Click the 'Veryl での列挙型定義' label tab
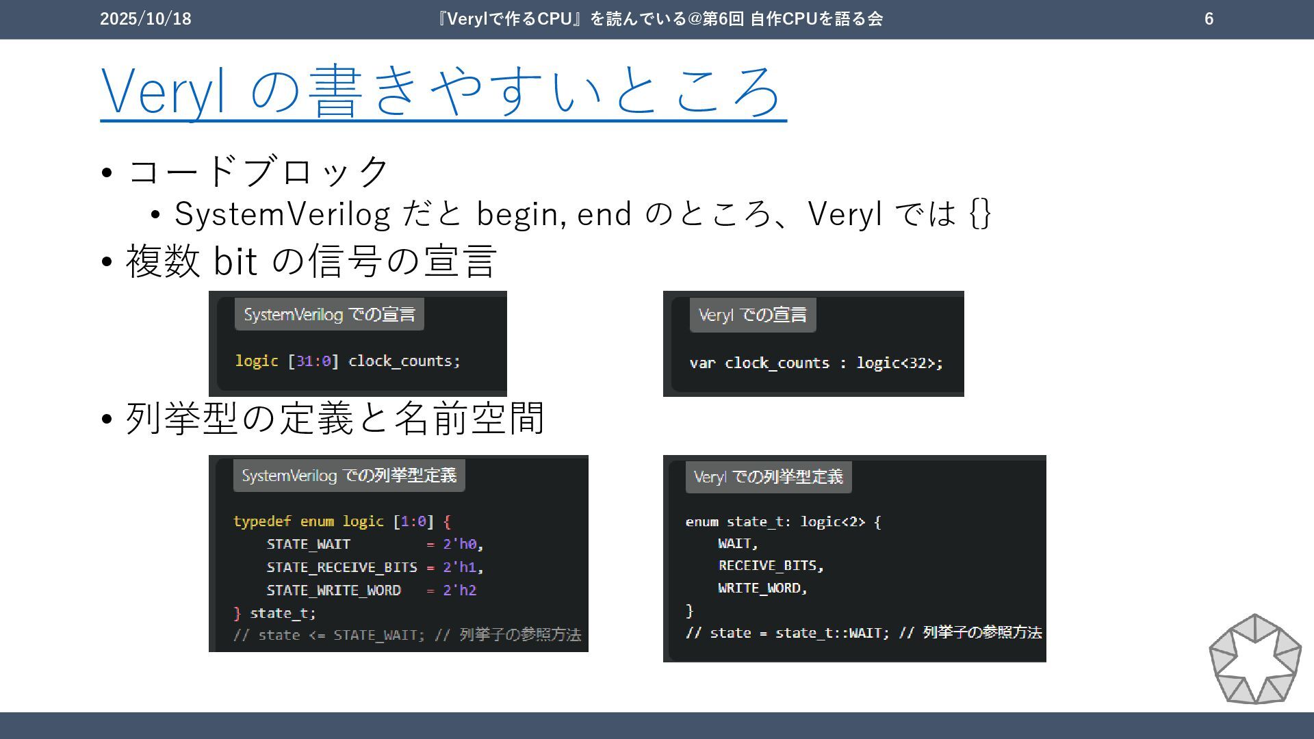Screen dimensions: 1314x739 point(768,477)
